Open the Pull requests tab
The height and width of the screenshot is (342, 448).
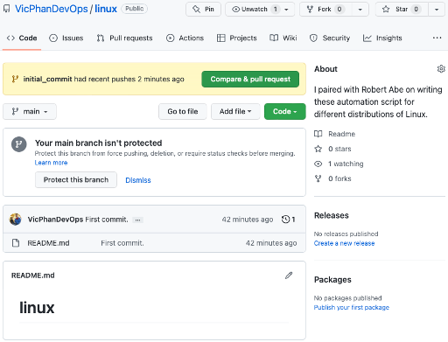[x=124, y=38]
